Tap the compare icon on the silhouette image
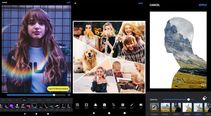The height and width of the screenshot is (116, 211). click(203, 85)
